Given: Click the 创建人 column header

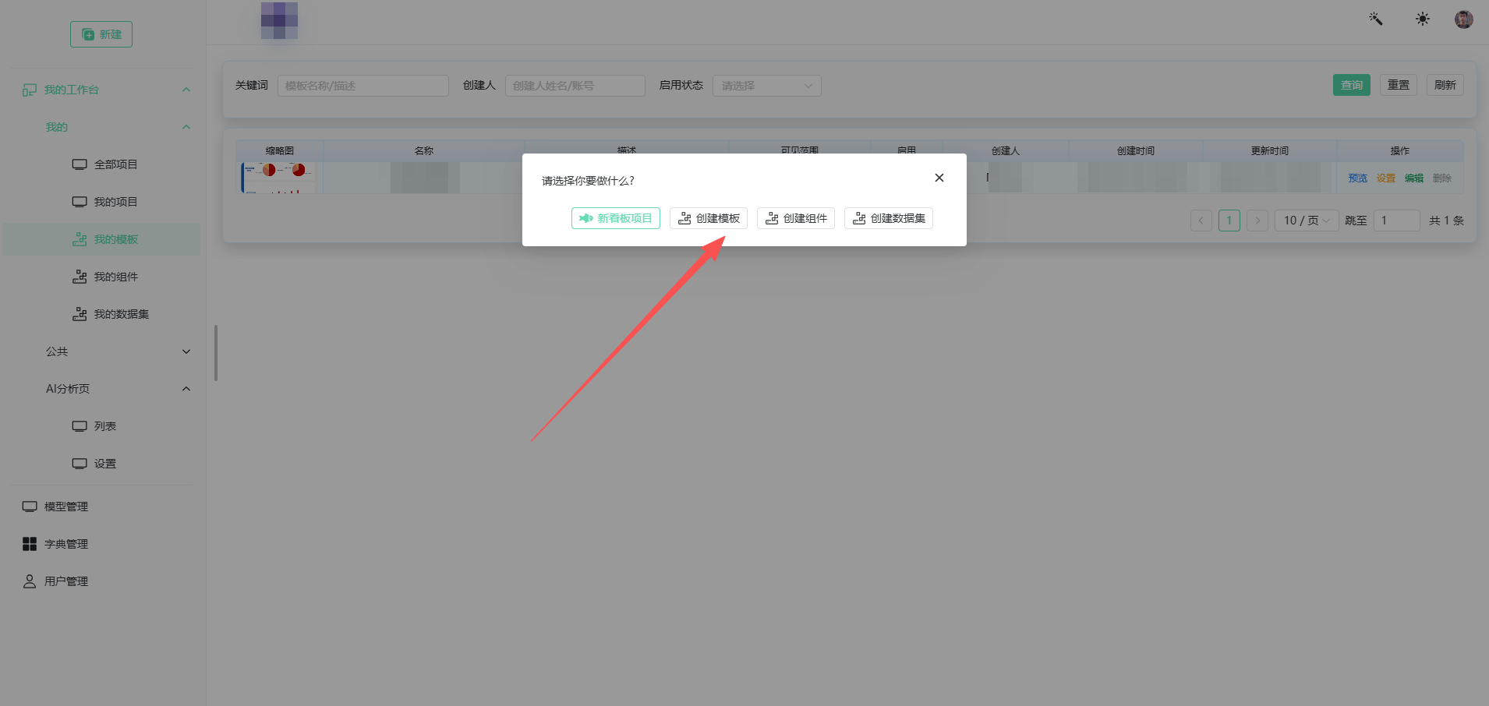Looking at the screenshot, I should point(1006,151).
